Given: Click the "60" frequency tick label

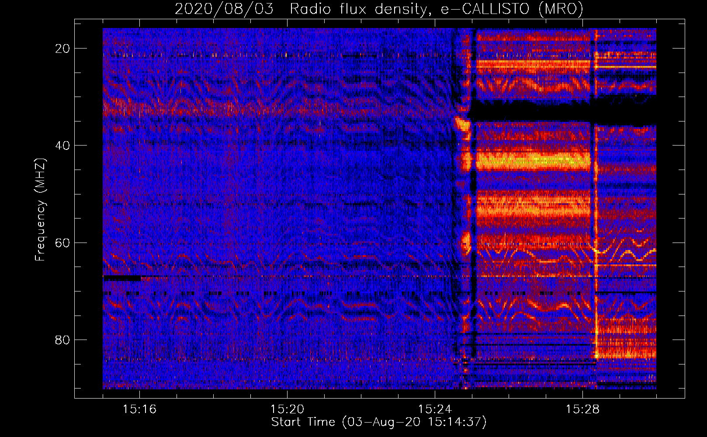Looking at the screenshot, I should coord(62,243).
